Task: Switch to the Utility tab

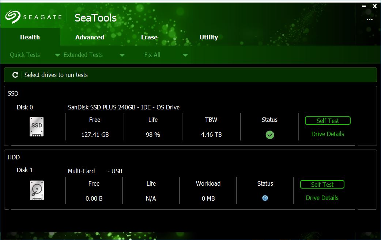Action: tap(208, 37)
